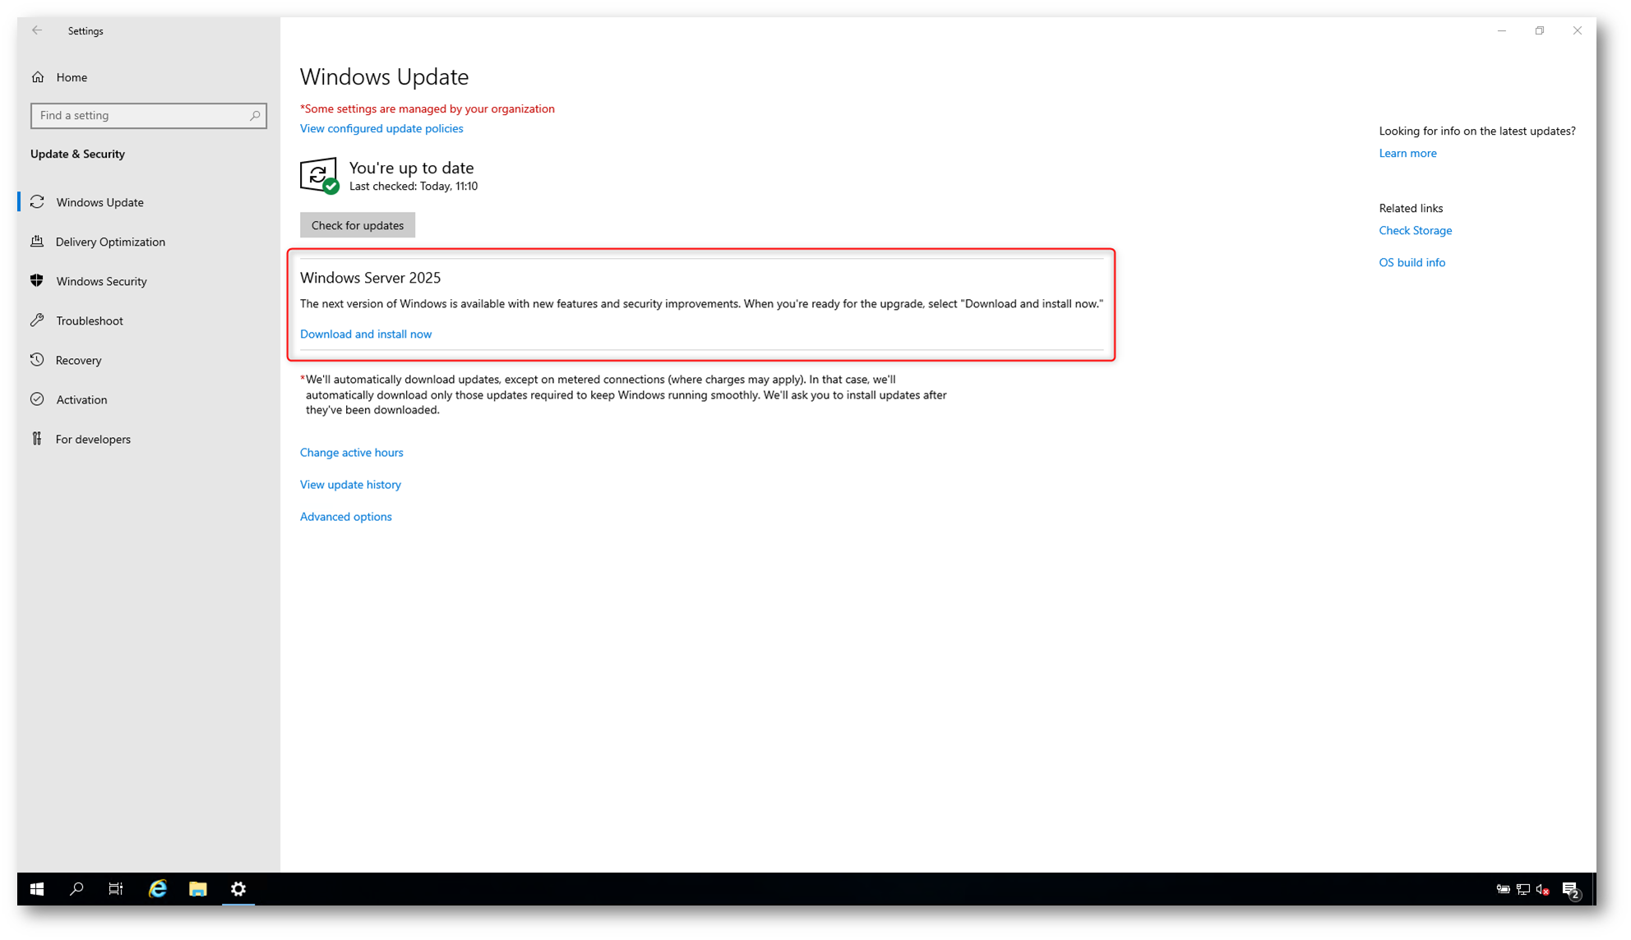Open File Explorer from the taskbar
Screen dimensions: 1631x940
coord(198,889)
